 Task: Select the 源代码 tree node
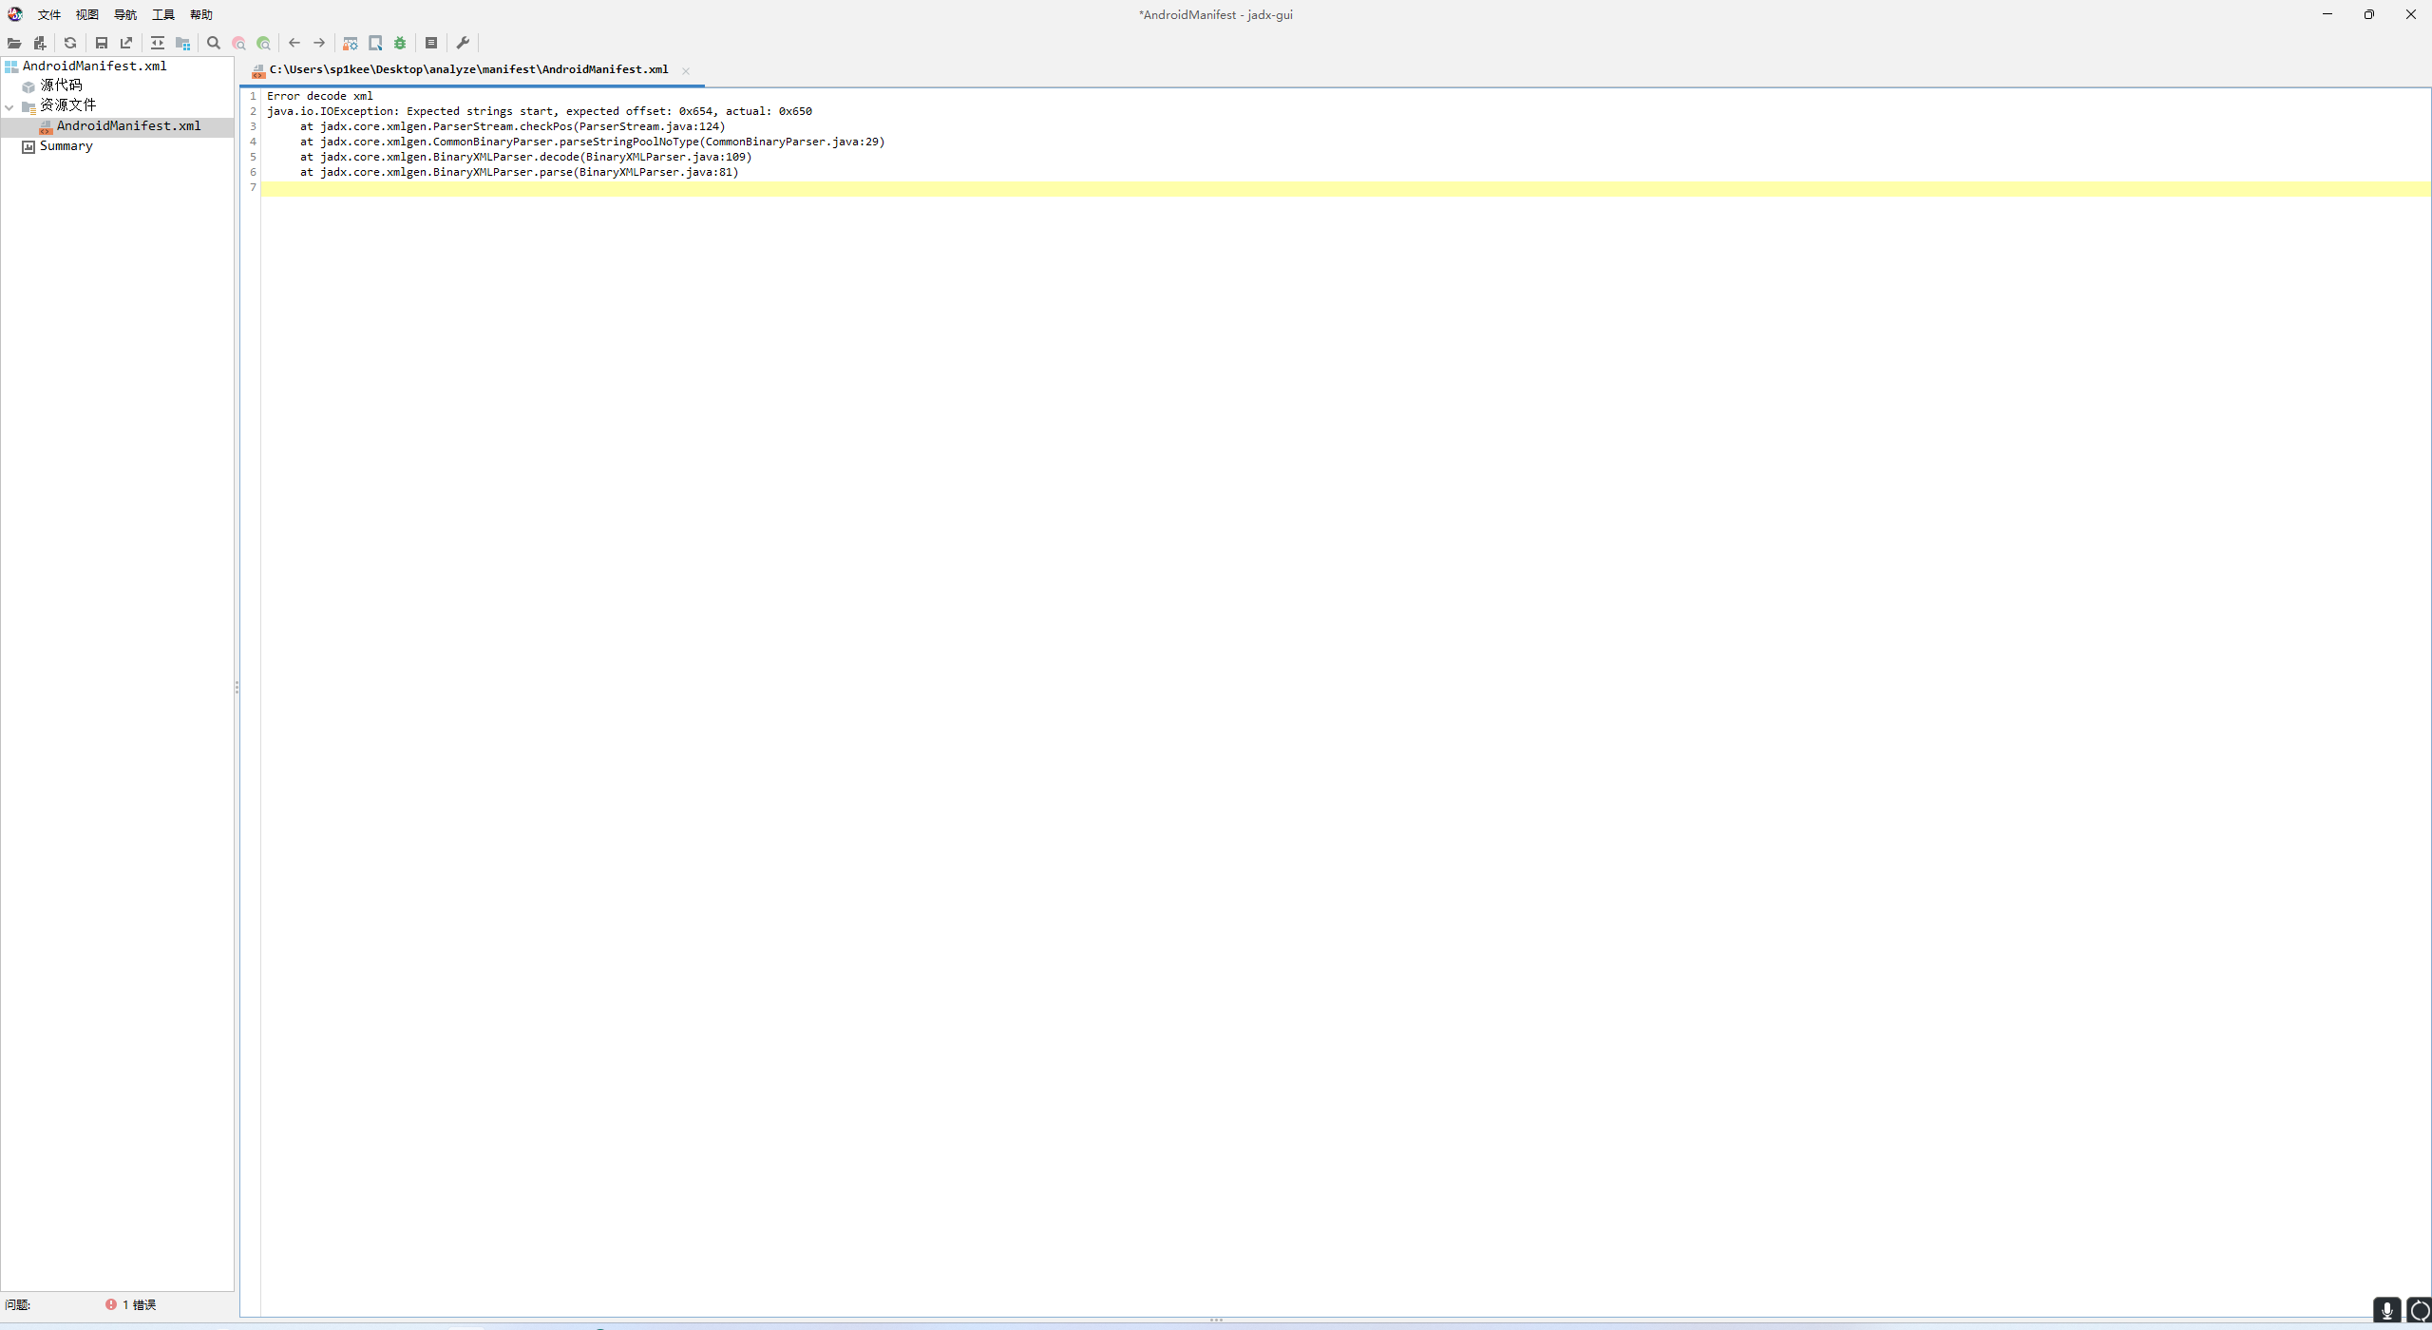point(61,85)
